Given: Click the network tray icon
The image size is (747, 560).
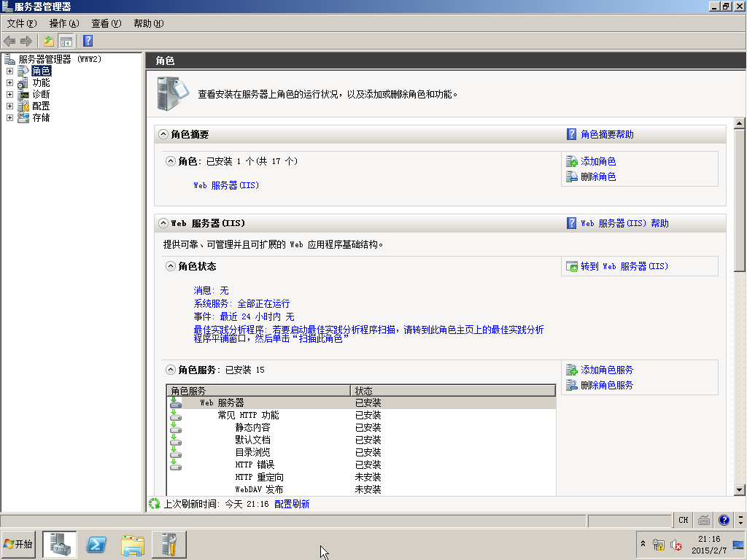Looking at the screenshot, I should click(659, 545).
